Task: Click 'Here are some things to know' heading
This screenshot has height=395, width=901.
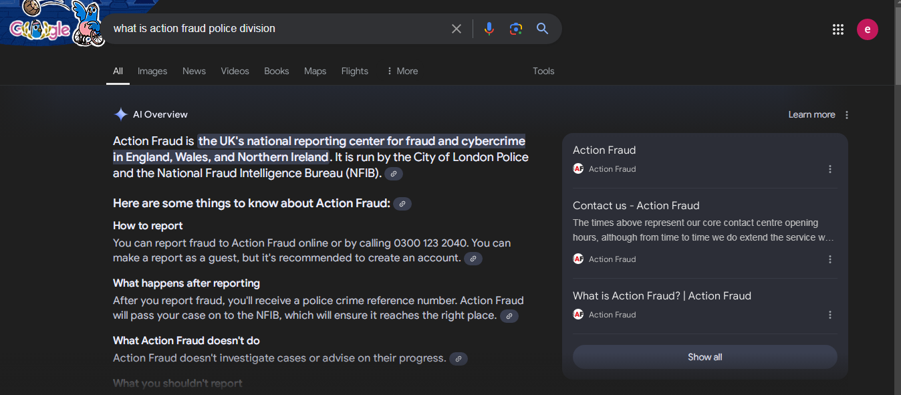Action: point(251,203)
